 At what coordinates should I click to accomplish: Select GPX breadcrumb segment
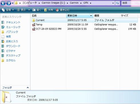click(x=86, y=3)
